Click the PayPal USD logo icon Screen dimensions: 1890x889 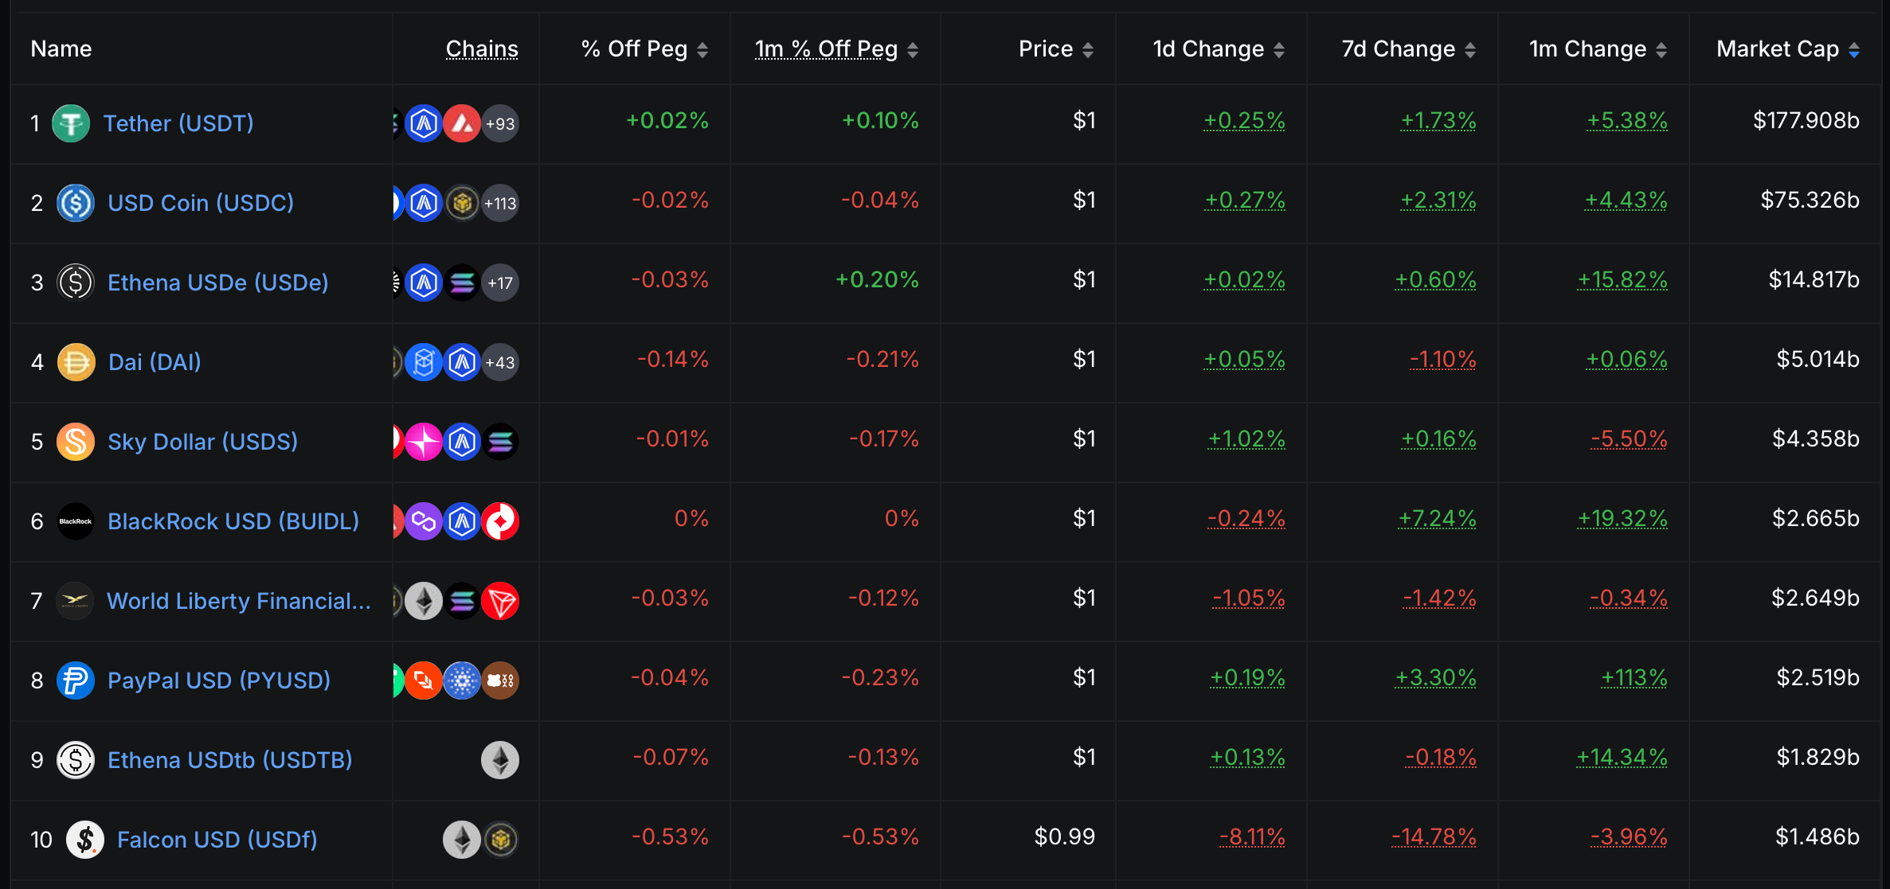(76, 680)
